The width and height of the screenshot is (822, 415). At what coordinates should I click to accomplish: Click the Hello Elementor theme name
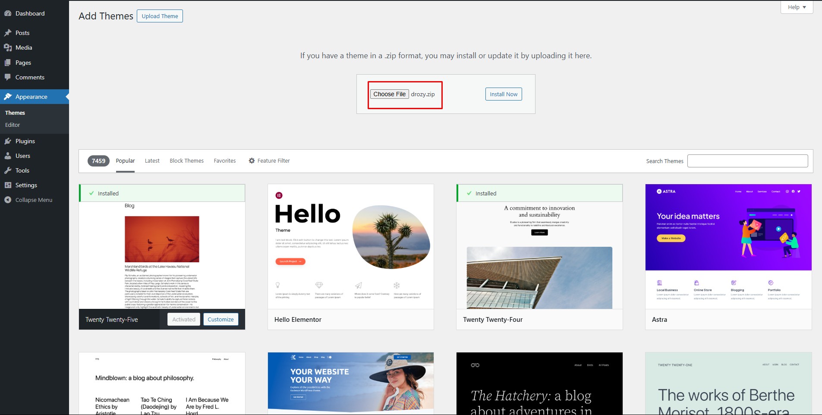pyautogui.click(x=298, y=319)
